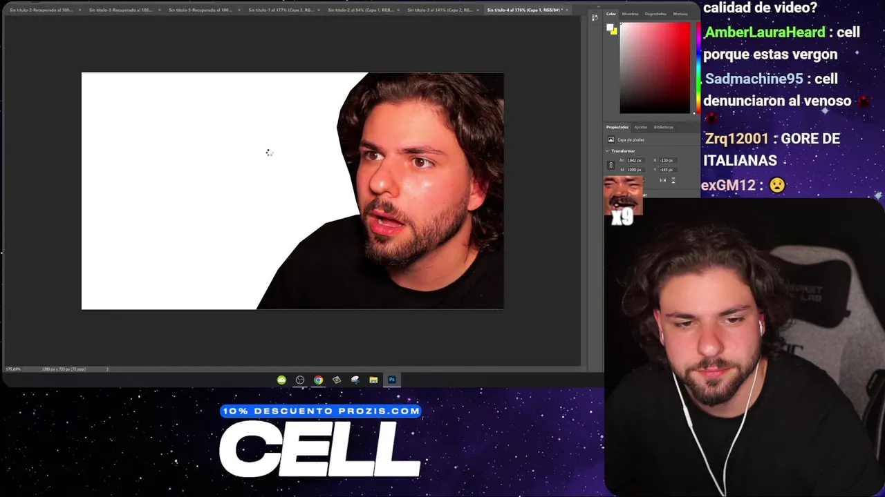Click the collapsed panel dock icon

pos(595,17)
